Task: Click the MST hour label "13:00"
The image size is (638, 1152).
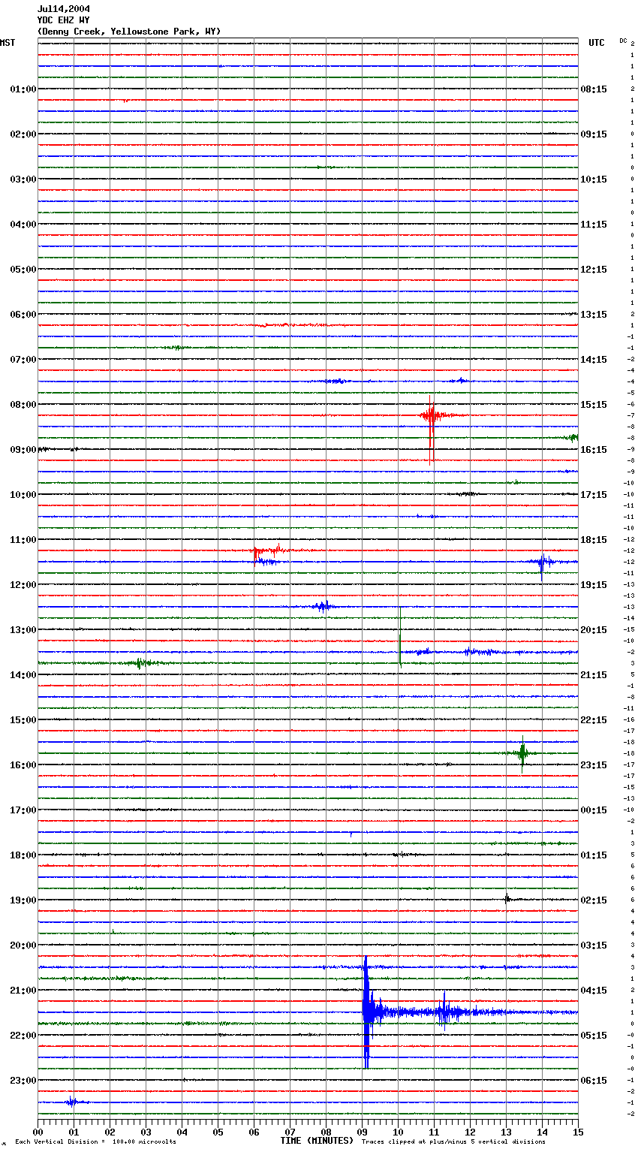Action: click(x=23, y=630)
